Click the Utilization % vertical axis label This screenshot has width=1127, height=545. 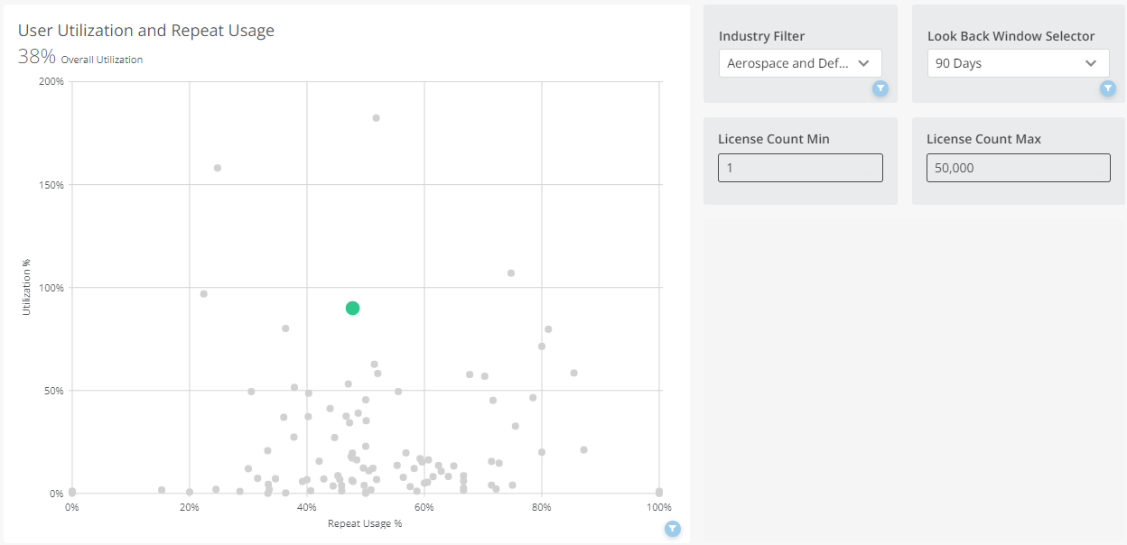pos(27,287)
